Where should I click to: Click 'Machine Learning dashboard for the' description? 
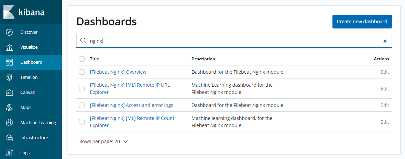pos(232,85)
